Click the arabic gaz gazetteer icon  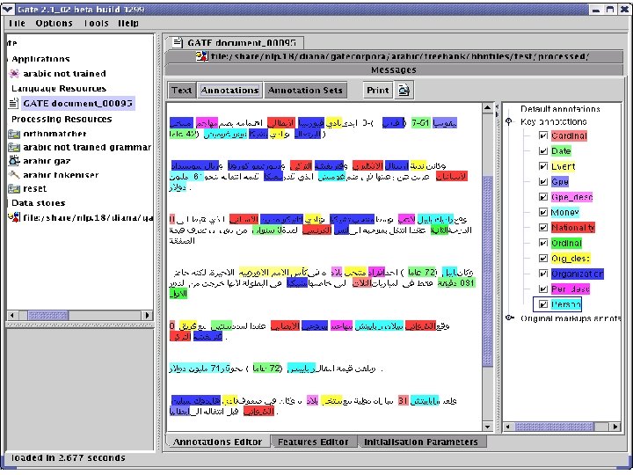tap(14, 161)
